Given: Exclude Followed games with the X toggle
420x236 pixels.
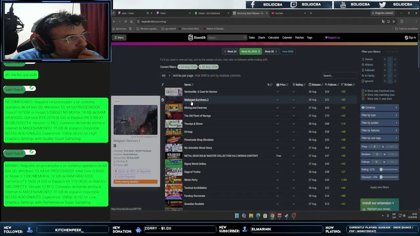Looking at the screenshot, I should [x=385, y=70].
